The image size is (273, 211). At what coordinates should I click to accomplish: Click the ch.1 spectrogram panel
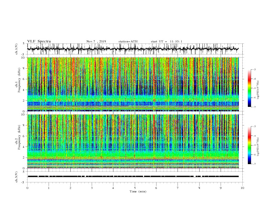point(133,84)
